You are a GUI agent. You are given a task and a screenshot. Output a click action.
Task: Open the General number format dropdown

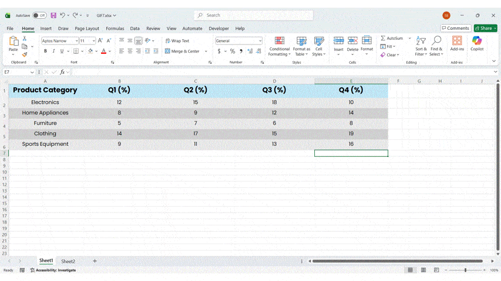(x=260, y=41)
